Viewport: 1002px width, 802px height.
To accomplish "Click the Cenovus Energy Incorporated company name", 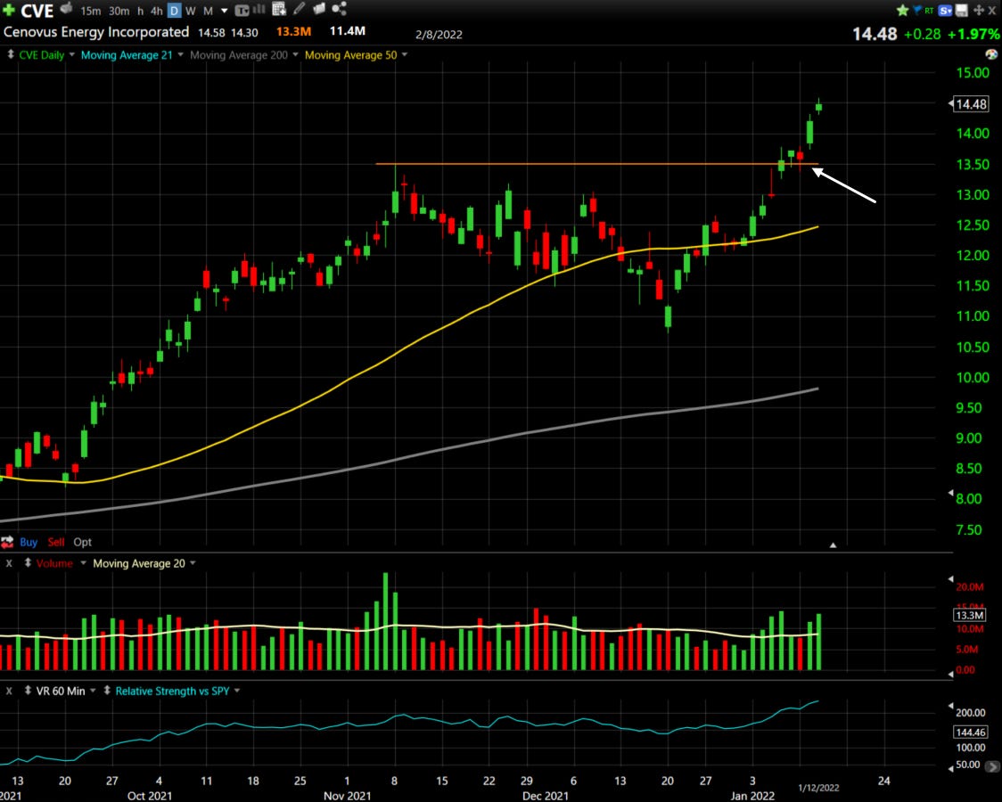I will click(x=96, y=32).
